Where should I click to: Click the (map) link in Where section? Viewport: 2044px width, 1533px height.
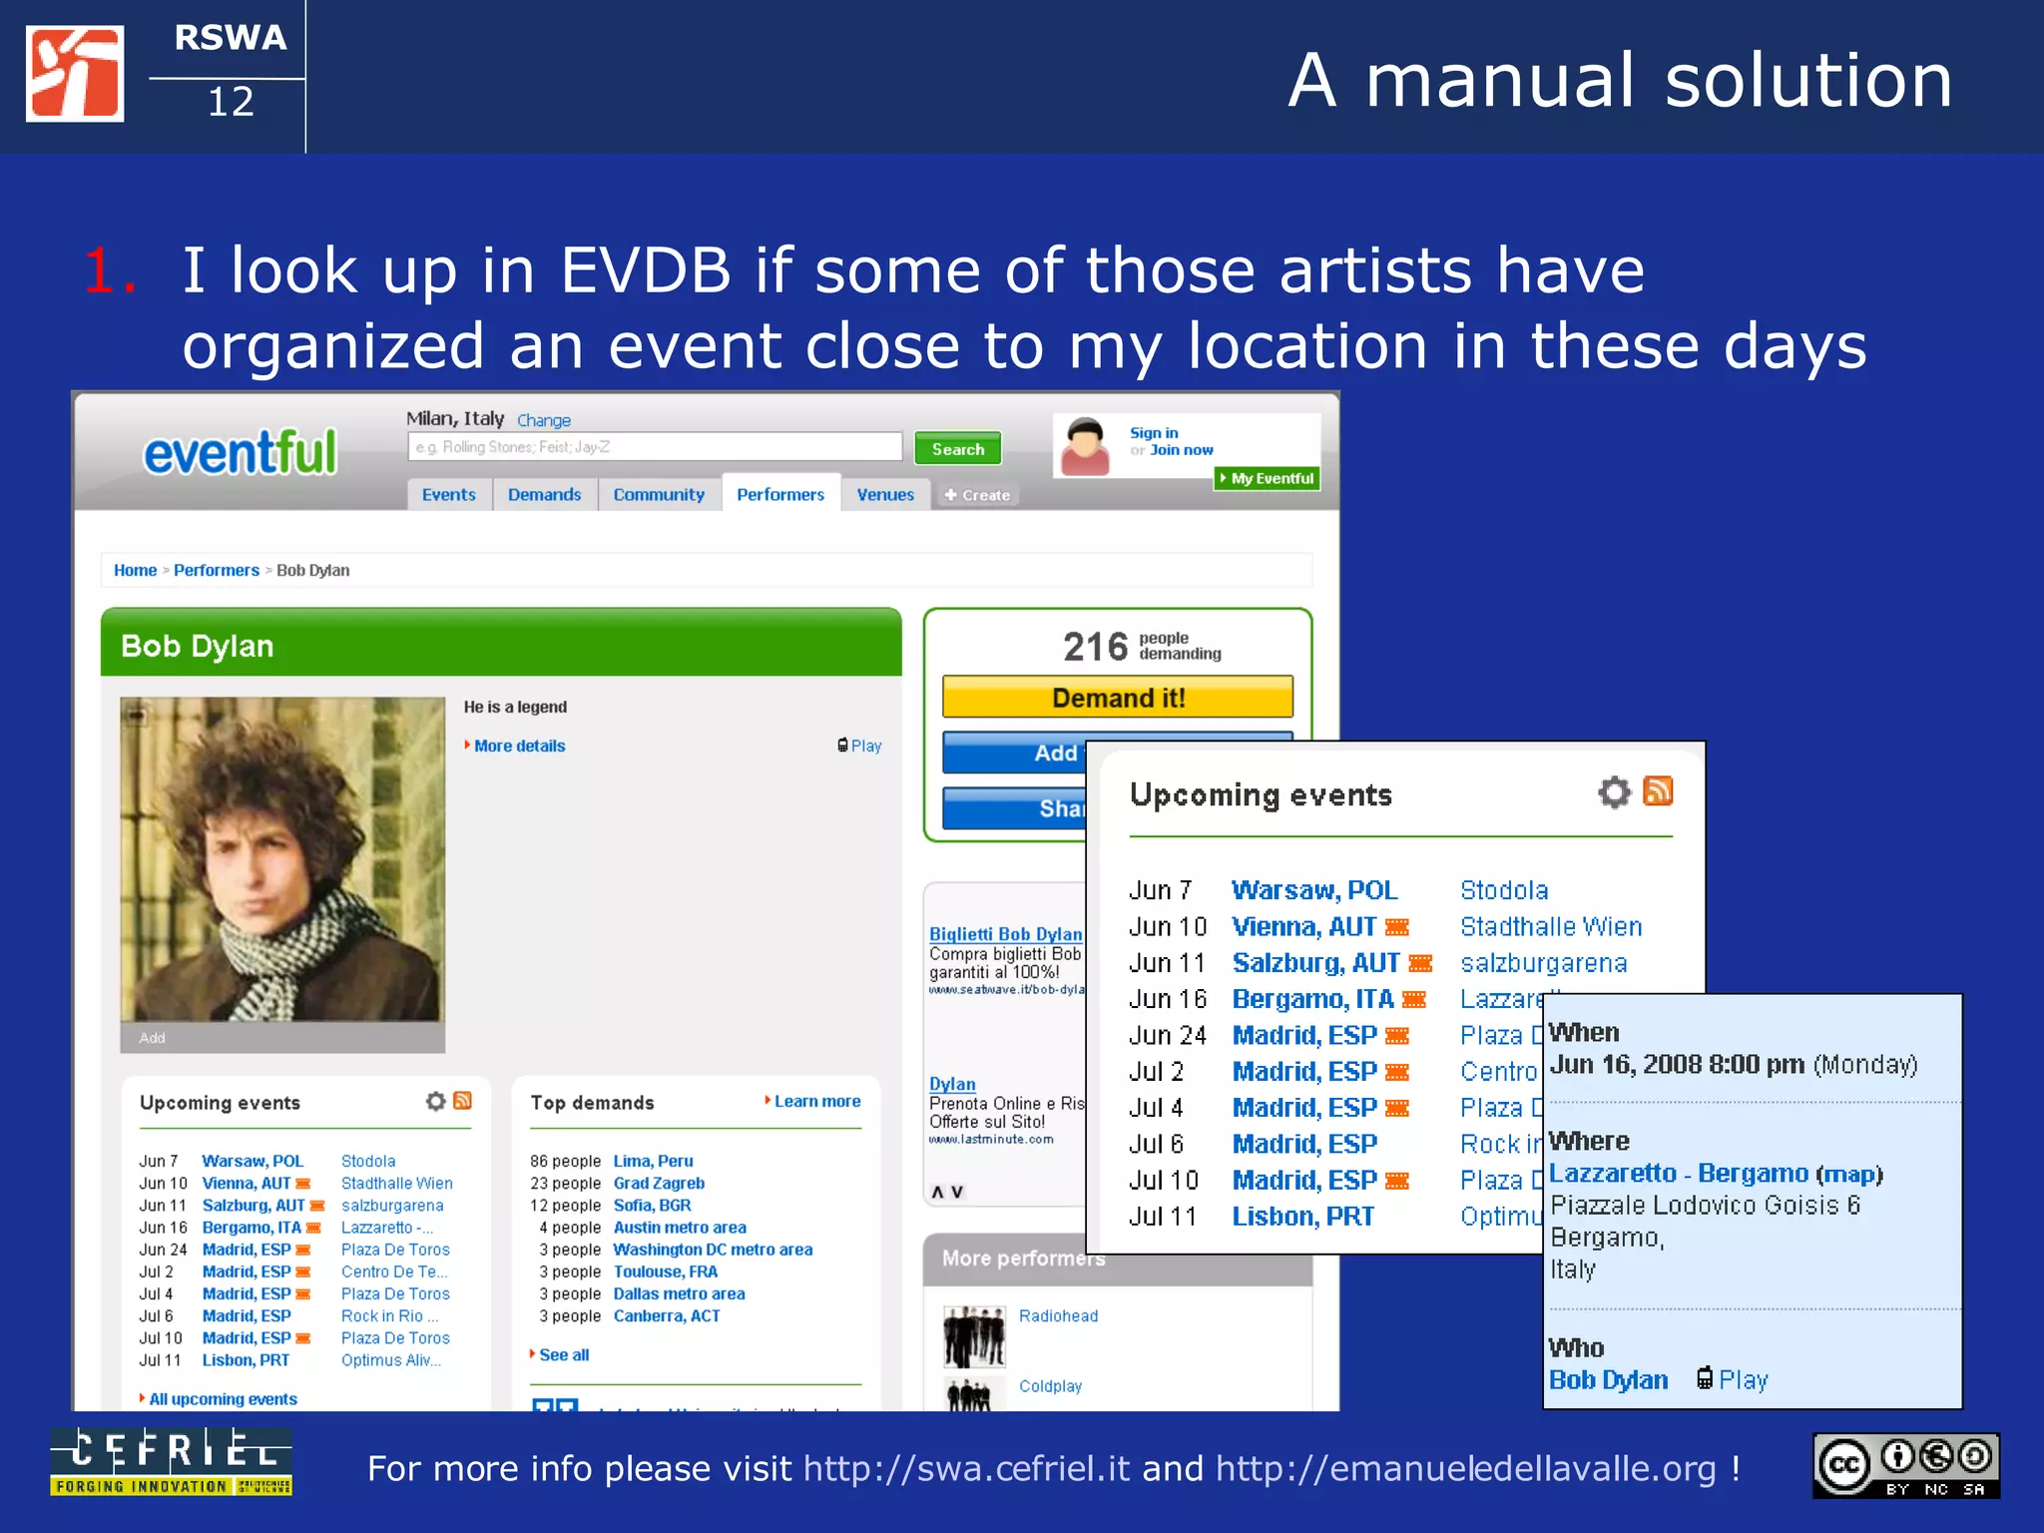pyautogui.click(x=1849, y=1174)
